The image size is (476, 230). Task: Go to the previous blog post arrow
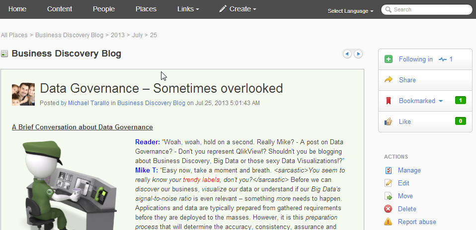click(347, 54)
